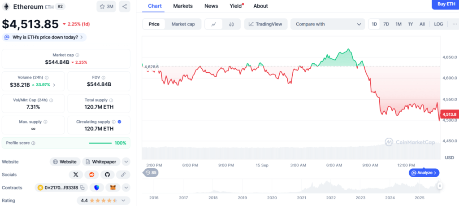The width and height of the screenshot is (459, 206).
Task: Set chart range to 1M
Action: [398, 24]
